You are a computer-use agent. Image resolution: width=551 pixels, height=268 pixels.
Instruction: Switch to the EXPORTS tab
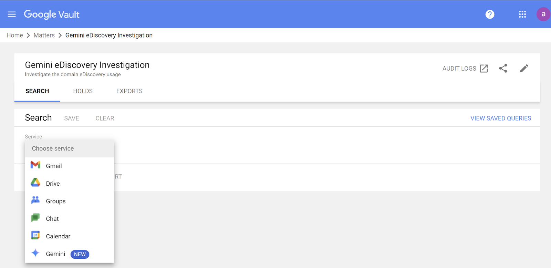click(129, 91)
